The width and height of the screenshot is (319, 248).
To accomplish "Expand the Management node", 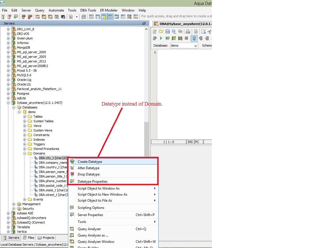I will click(x=14, y=204).
